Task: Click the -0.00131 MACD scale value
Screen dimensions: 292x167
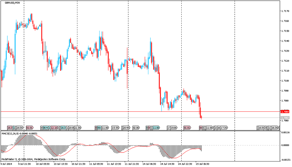Action: click(286, 160)
